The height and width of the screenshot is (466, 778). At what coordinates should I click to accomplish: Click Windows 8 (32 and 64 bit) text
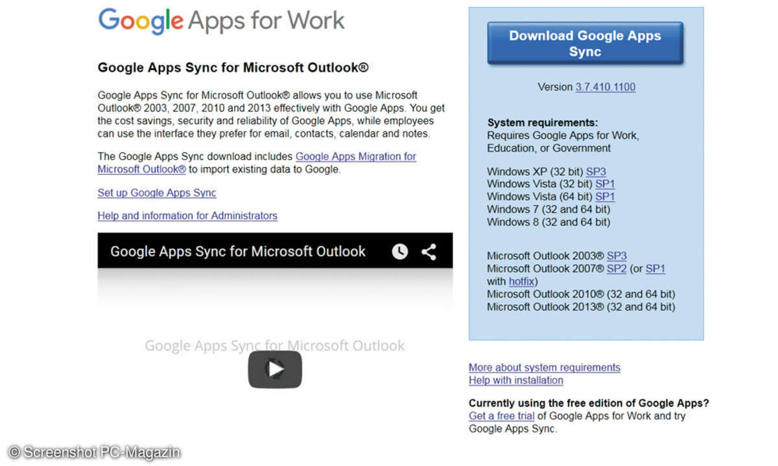pos(548,221)
